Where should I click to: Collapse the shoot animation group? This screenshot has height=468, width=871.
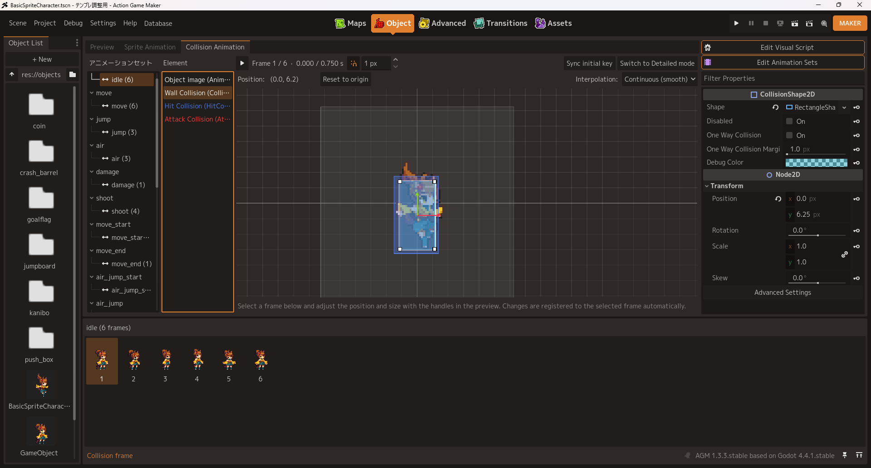click(92, 198)
